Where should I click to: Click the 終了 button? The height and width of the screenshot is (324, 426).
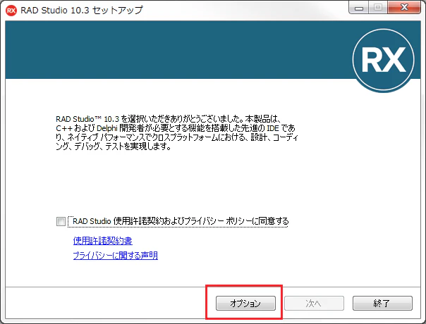[382, 303]
